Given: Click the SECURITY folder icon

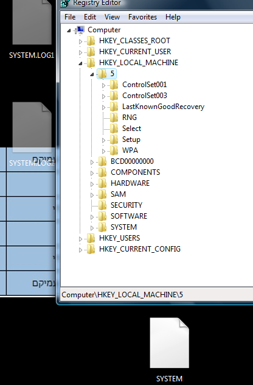Looking at the screenshot, I should click(x=102, y=205).
